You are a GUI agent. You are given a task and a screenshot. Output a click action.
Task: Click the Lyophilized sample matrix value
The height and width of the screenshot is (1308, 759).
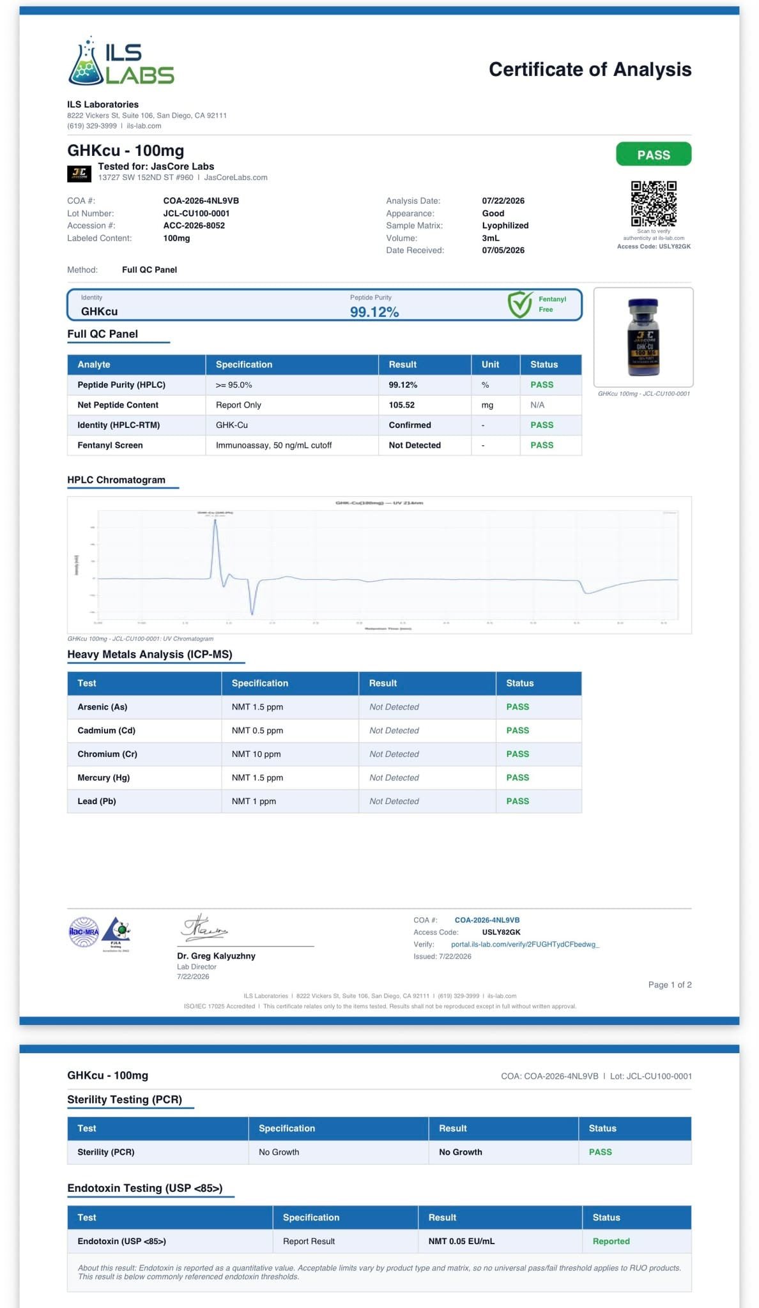[x=505, y=225]
